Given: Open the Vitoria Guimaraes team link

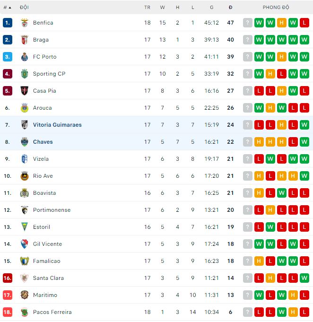Looking at the screenshot, I should click(x=57, y=125).
